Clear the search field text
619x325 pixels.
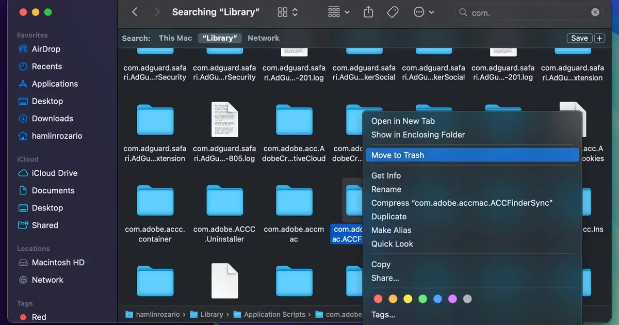pyautogui.click(x=595, y=12)
